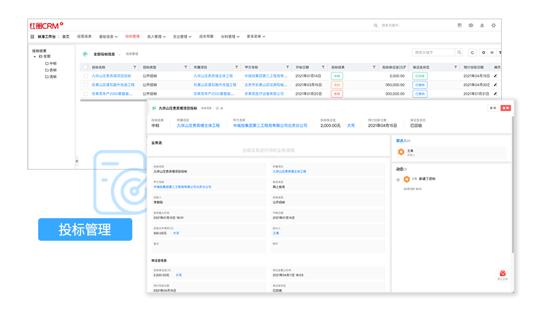Screen dimensions: 540x313
Task: Click the red floating feedback icon
Action: pos(502,273)
